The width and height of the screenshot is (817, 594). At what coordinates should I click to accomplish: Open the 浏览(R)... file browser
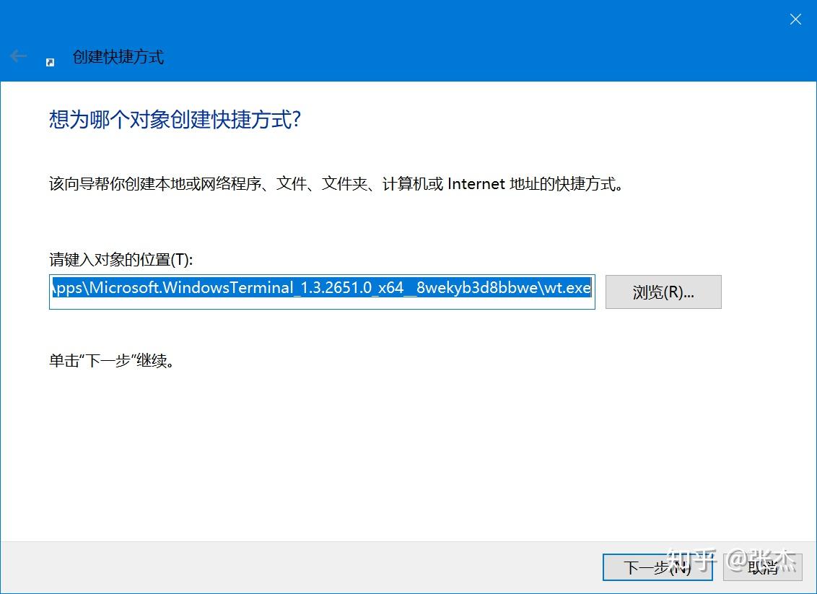tap(663, 292)
